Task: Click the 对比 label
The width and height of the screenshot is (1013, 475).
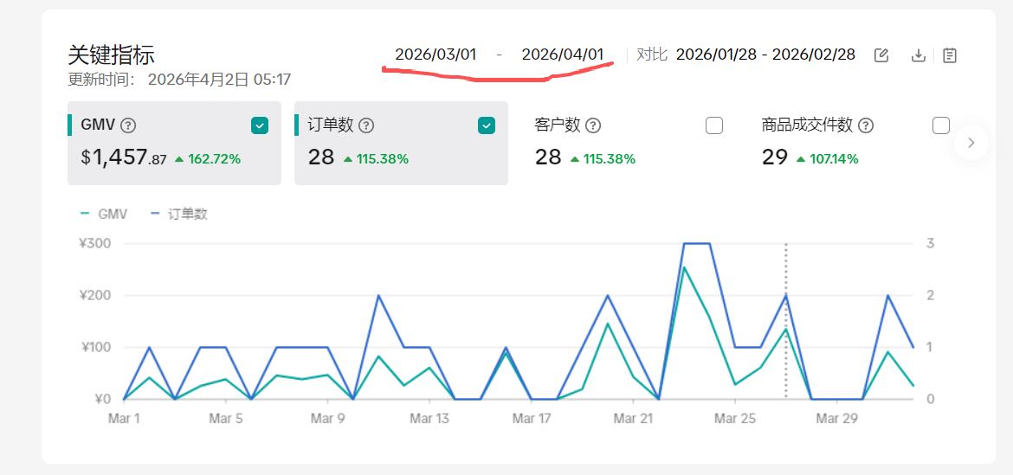Action: point(651,55)
